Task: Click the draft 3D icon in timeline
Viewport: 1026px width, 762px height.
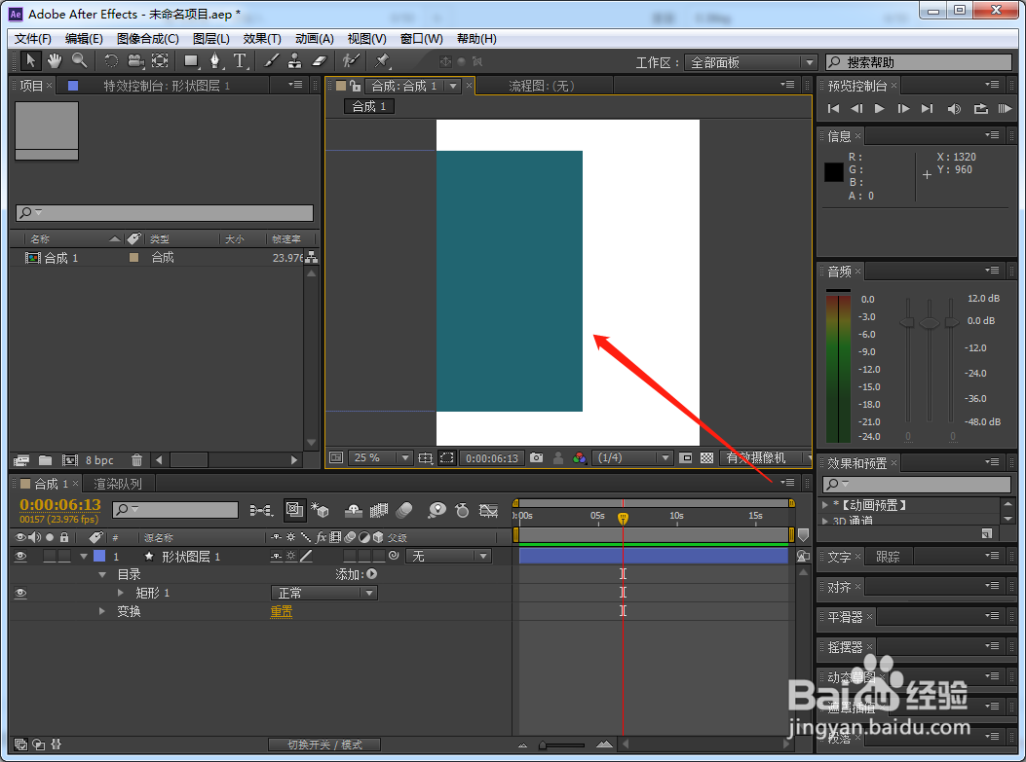Action: [x=320, y=510]
